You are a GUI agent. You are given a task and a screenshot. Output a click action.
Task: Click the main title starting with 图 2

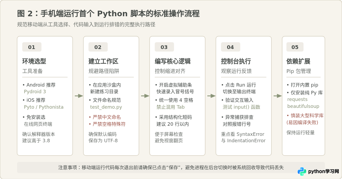click(108, 14)
